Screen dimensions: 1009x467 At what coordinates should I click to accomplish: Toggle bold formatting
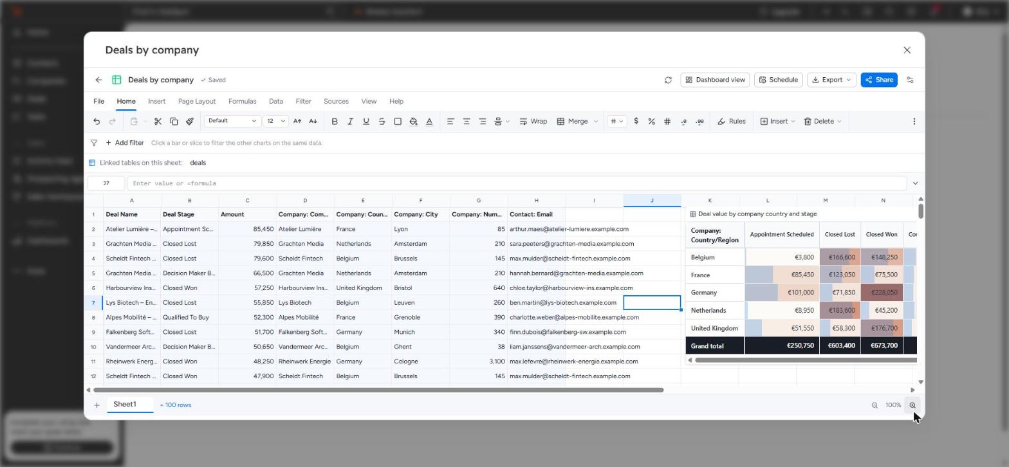click(x=335, y=122)
